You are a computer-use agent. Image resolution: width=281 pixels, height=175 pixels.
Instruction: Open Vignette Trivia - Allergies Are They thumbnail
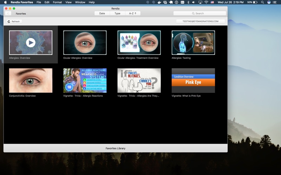(x=139, y=80)
